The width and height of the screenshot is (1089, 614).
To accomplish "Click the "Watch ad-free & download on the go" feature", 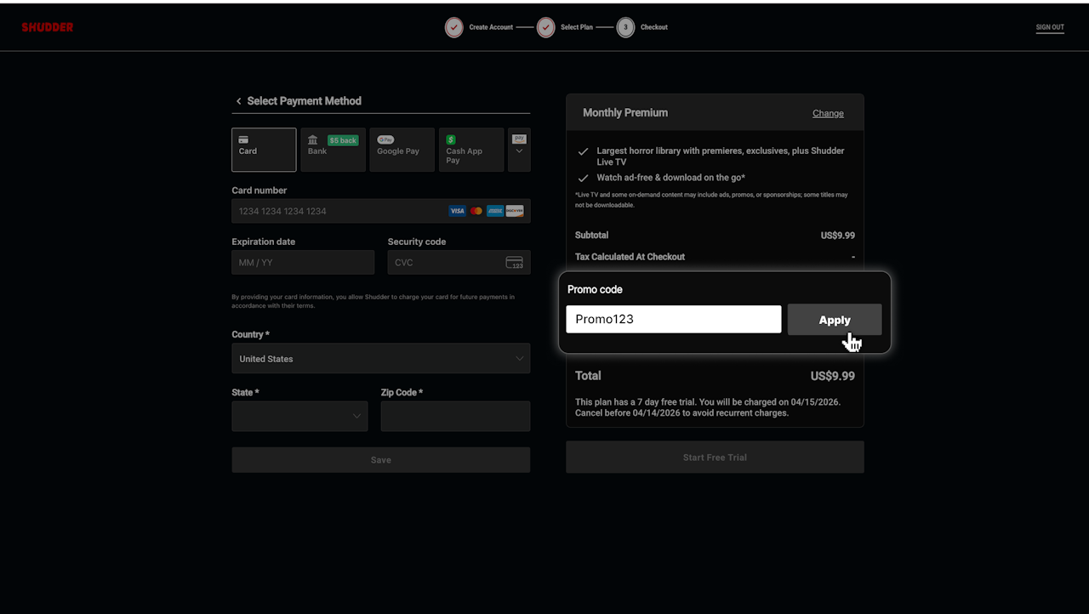I will [x=671, y=178].
